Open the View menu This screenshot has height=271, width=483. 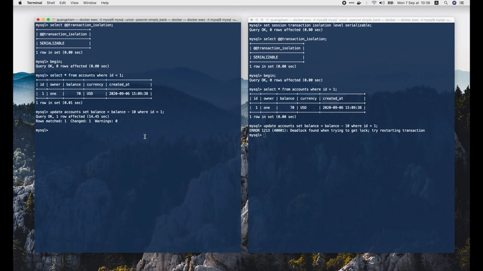(74, 3)
